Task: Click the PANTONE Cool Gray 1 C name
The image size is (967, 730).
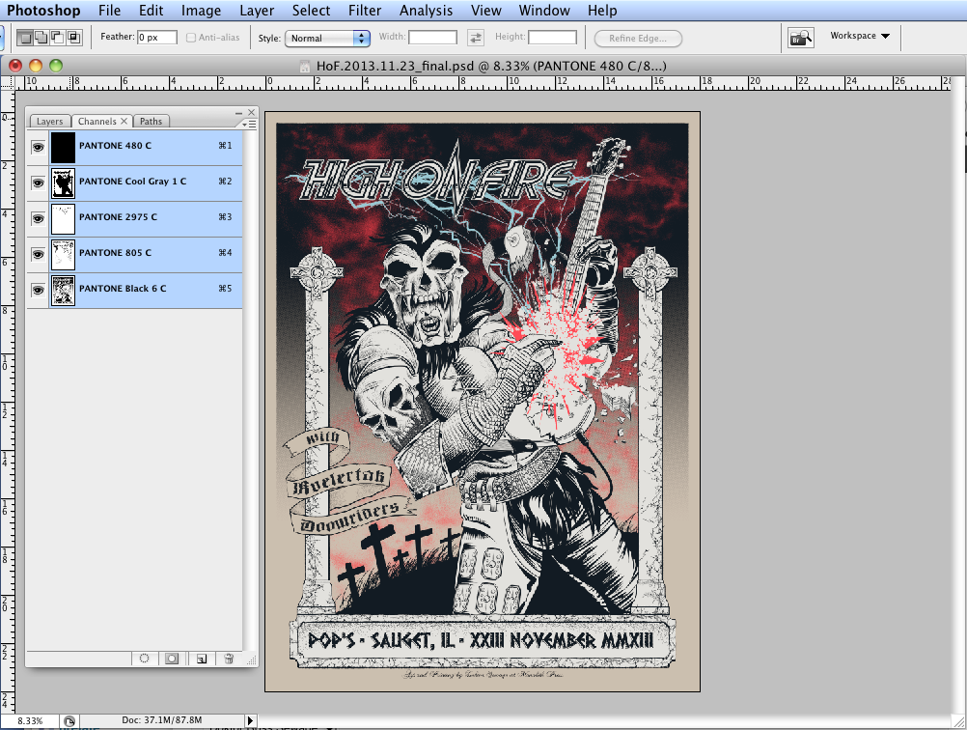Action: tap(132, 182)
